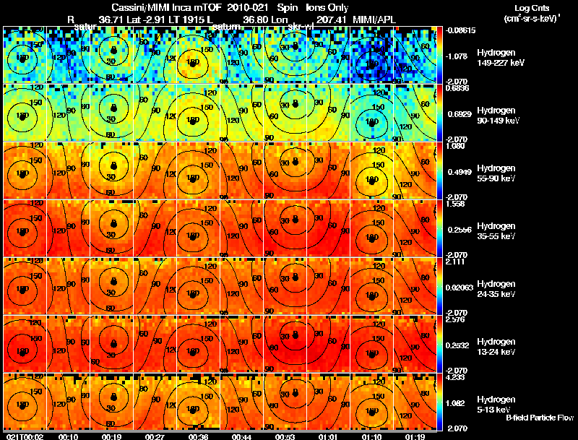Open the 90-149 keV heatmap panel at 01:10
578x440 pixels.
point(371,113)
